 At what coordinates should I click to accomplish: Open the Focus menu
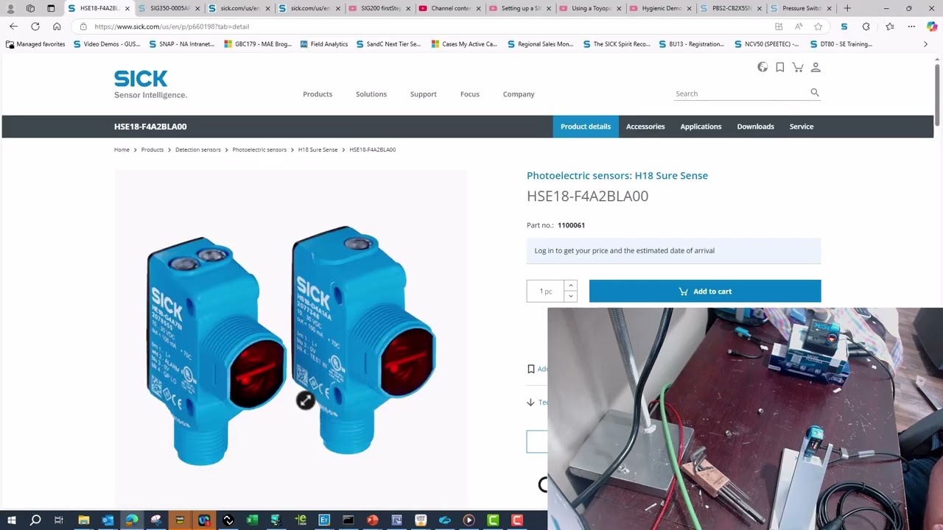[x=470, y=94]
